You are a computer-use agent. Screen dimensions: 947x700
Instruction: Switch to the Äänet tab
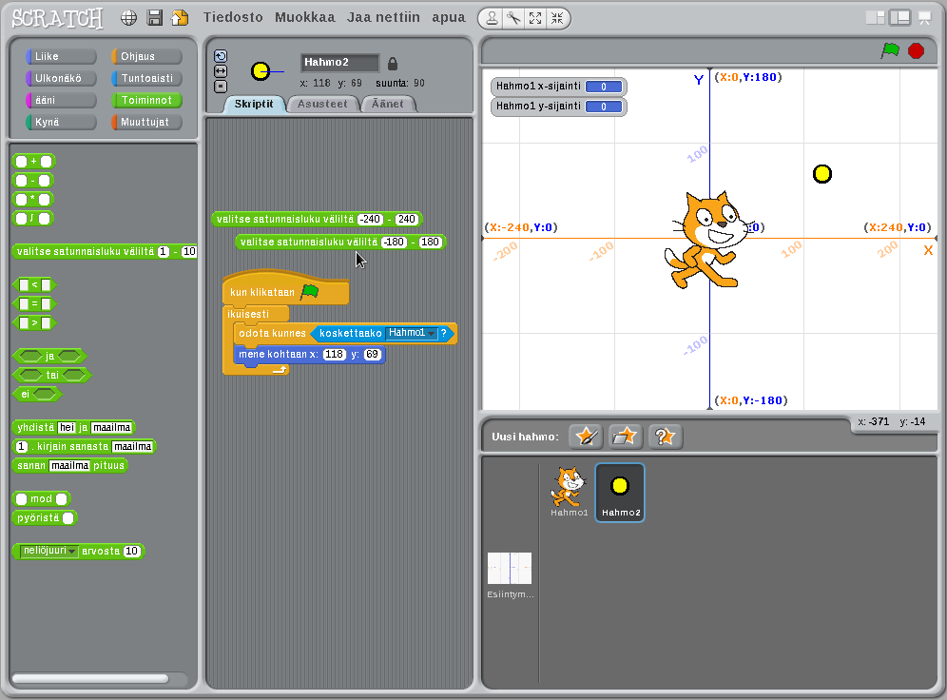[x=388, y=104]
